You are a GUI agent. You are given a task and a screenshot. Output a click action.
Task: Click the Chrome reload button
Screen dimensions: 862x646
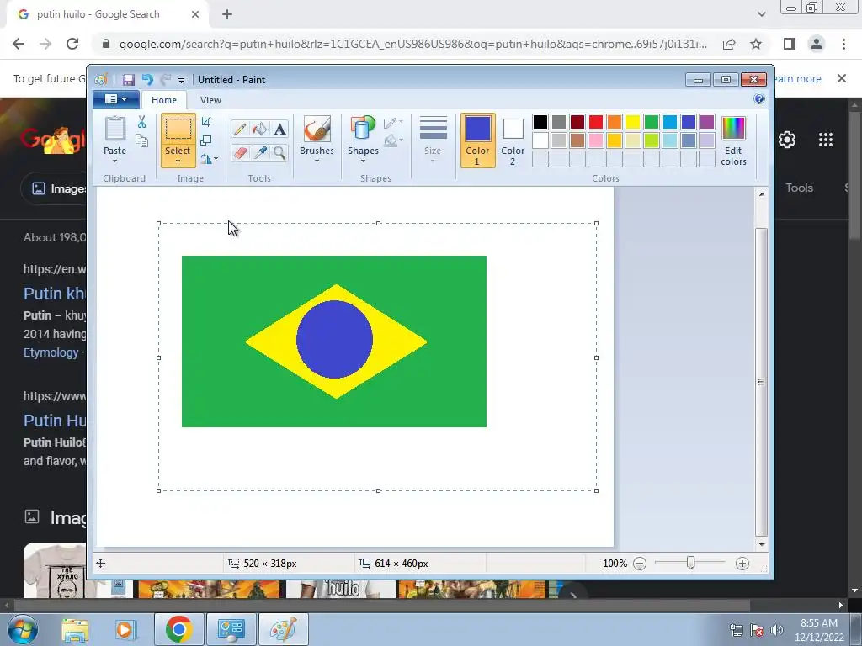point(72,44)
